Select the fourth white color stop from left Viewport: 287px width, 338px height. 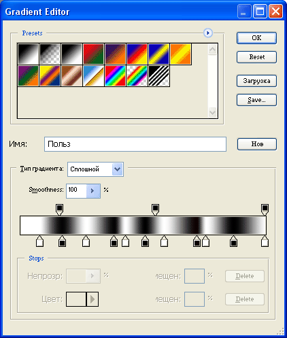pyautogui.click(x=164, y=241)
